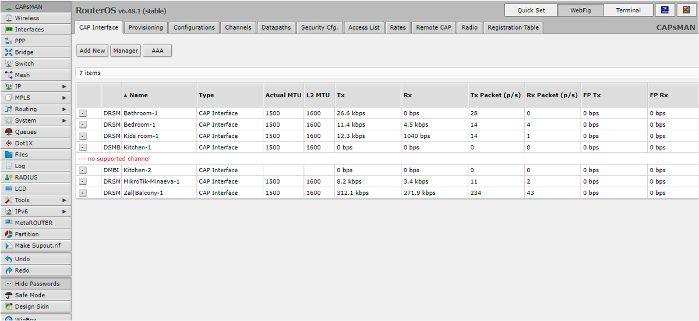Disable the Bedroom-1 interface with minus button

pyautogui.click(x=83, y=124)
